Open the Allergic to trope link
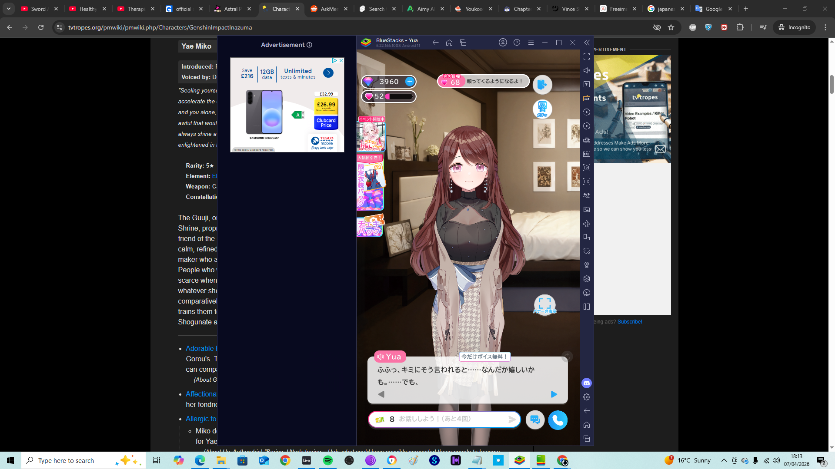 (x=201, y=419)
